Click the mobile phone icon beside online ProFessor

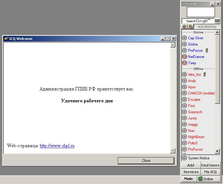point(207,51)
